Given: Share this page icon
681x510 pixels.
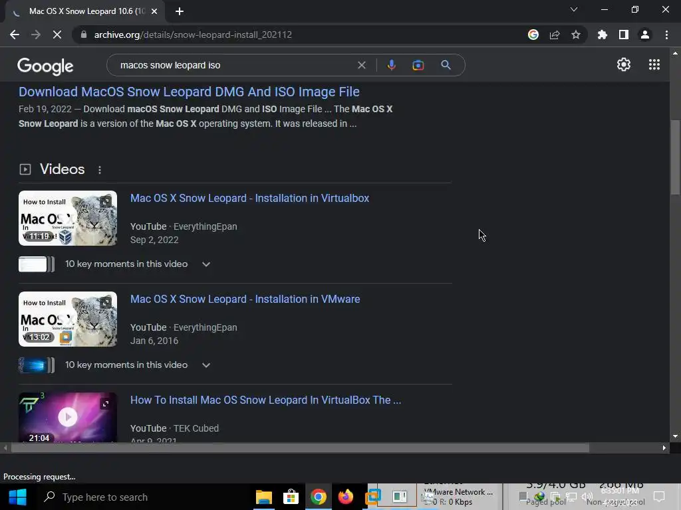Looking at the screenshot, I should pos(555,35).
